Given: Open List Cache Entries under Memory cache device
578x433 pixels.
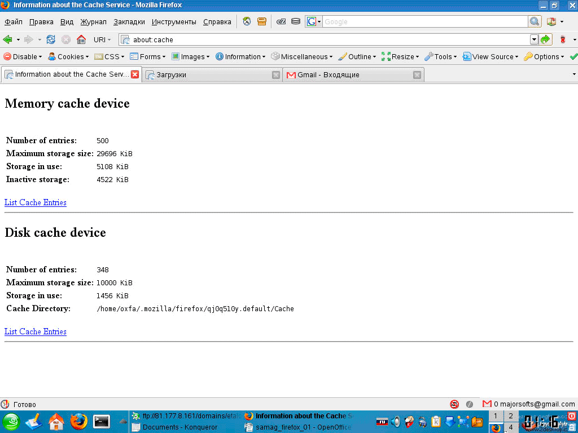Looking at the screenshot, I should pos(36,202).
